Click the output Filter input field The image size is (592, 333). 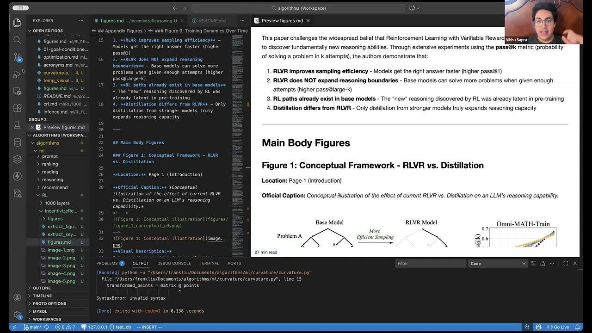click(430, 263)
